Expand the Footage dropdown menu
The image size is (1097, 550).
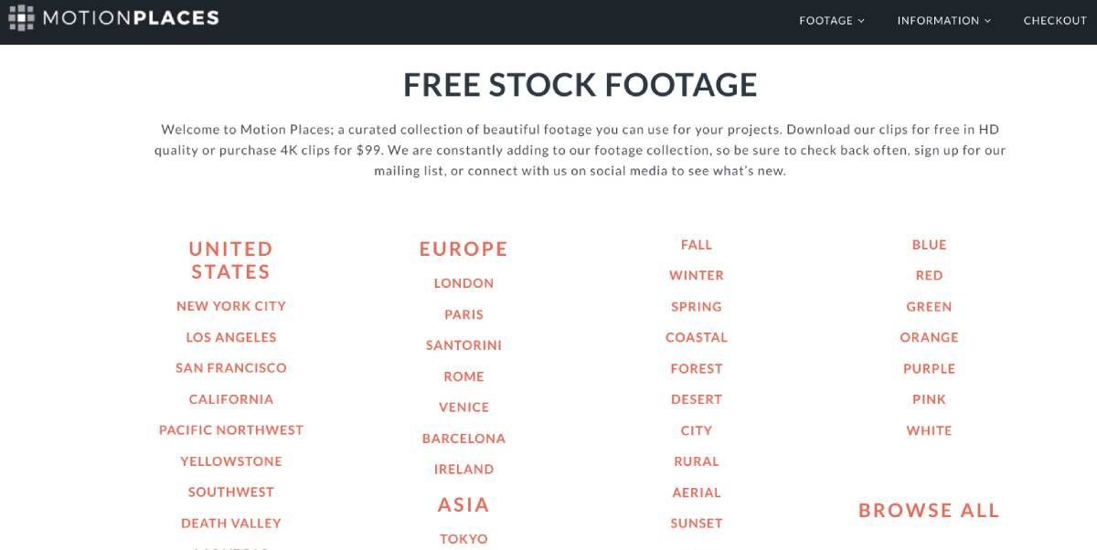831,20
